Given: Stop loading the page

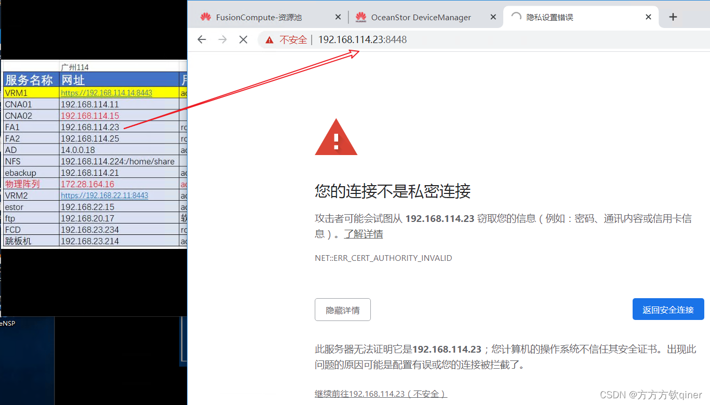Looking at the screenshot, I should 243,39.
